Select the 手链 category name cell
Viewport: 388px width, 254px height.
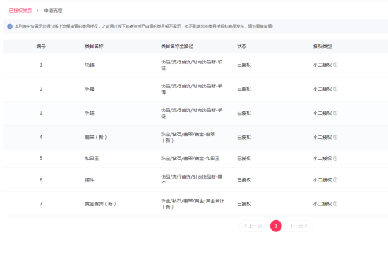[90, 113]
